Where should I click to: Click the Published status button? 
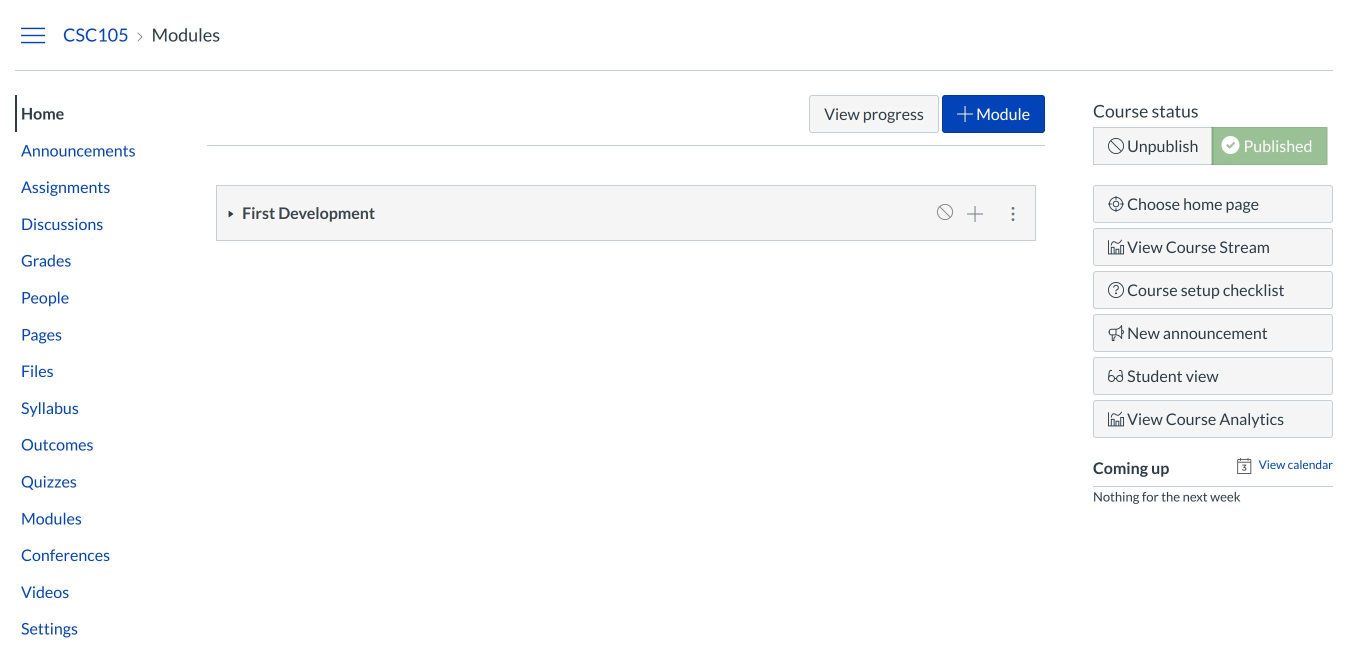click(x=1269, y=146)
